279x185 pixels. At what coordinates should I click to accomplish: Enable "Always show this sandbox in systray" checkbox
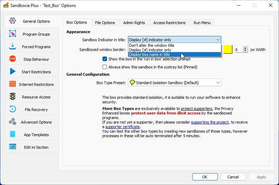click(x=105, y=67)
